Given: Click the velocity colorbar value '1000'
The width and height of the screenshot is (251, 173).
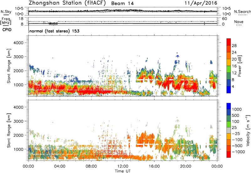Looking at the screenshot, I should click(237, 109).
